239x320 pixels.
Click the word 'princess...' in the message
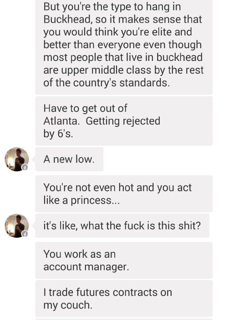click(x=95, y=200)
